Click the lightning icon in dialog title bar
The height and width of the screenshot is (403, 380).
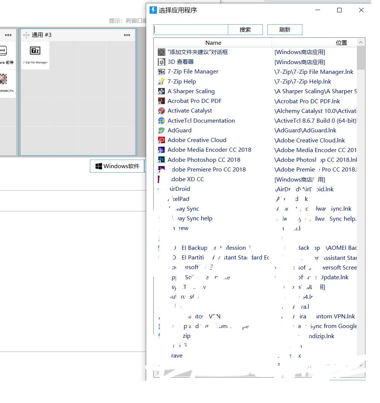[153, 10]
